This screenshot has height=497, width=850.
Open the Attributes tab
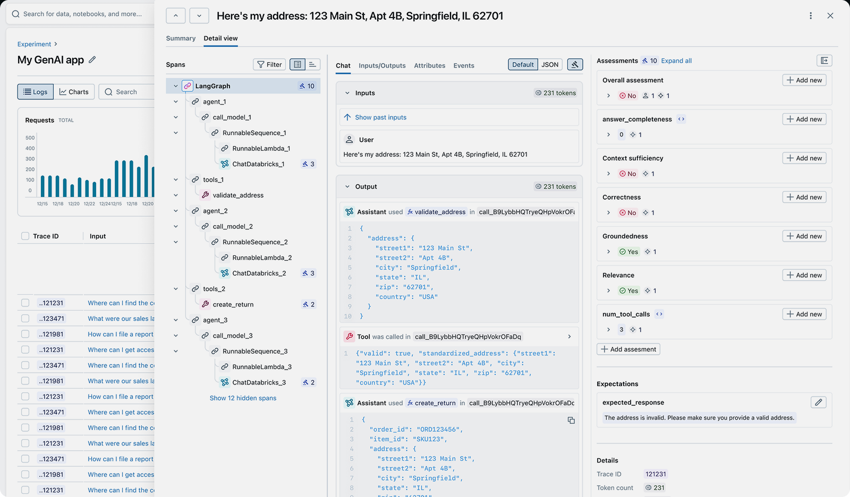pos(429,65)
